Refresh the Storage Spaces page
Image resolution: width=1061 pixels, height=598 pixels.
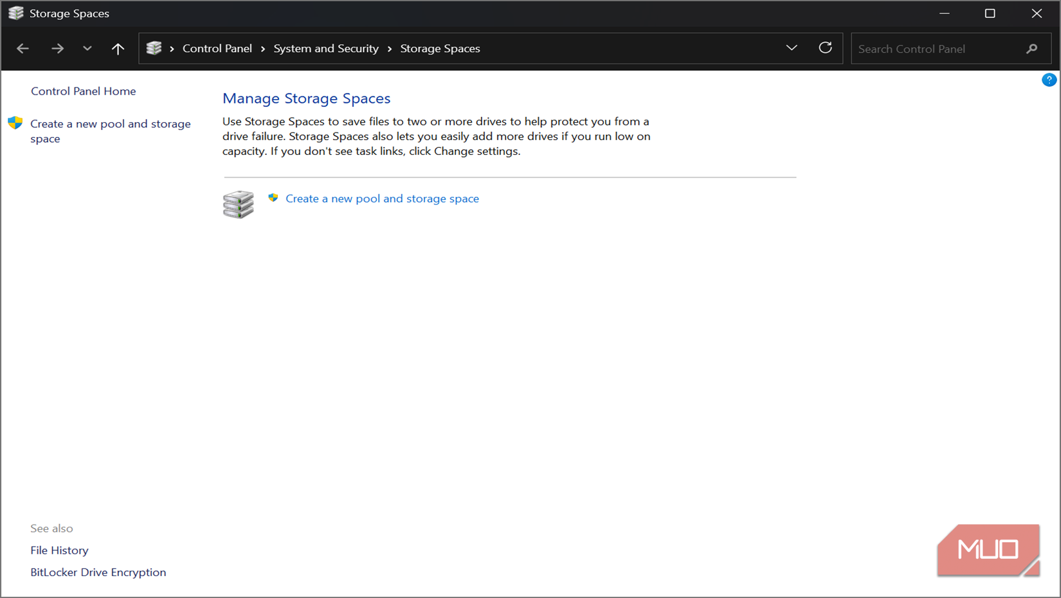(x=826, y=48)
